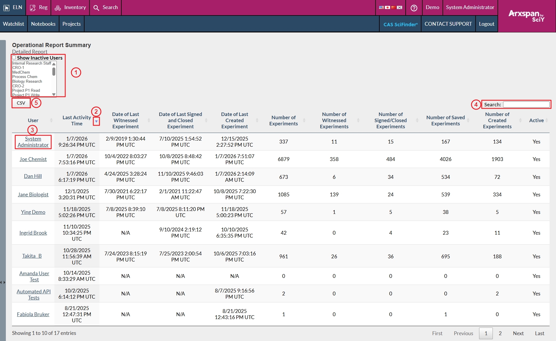Sort by Last Activity Time arrow

[x=96, y=121]
